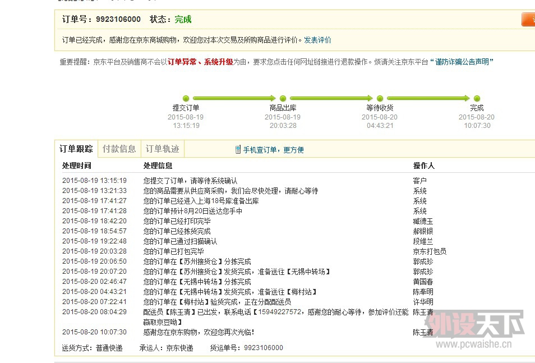
Task: Open the 谨防诈骗公告声明 link
Action: pos(465,62)
